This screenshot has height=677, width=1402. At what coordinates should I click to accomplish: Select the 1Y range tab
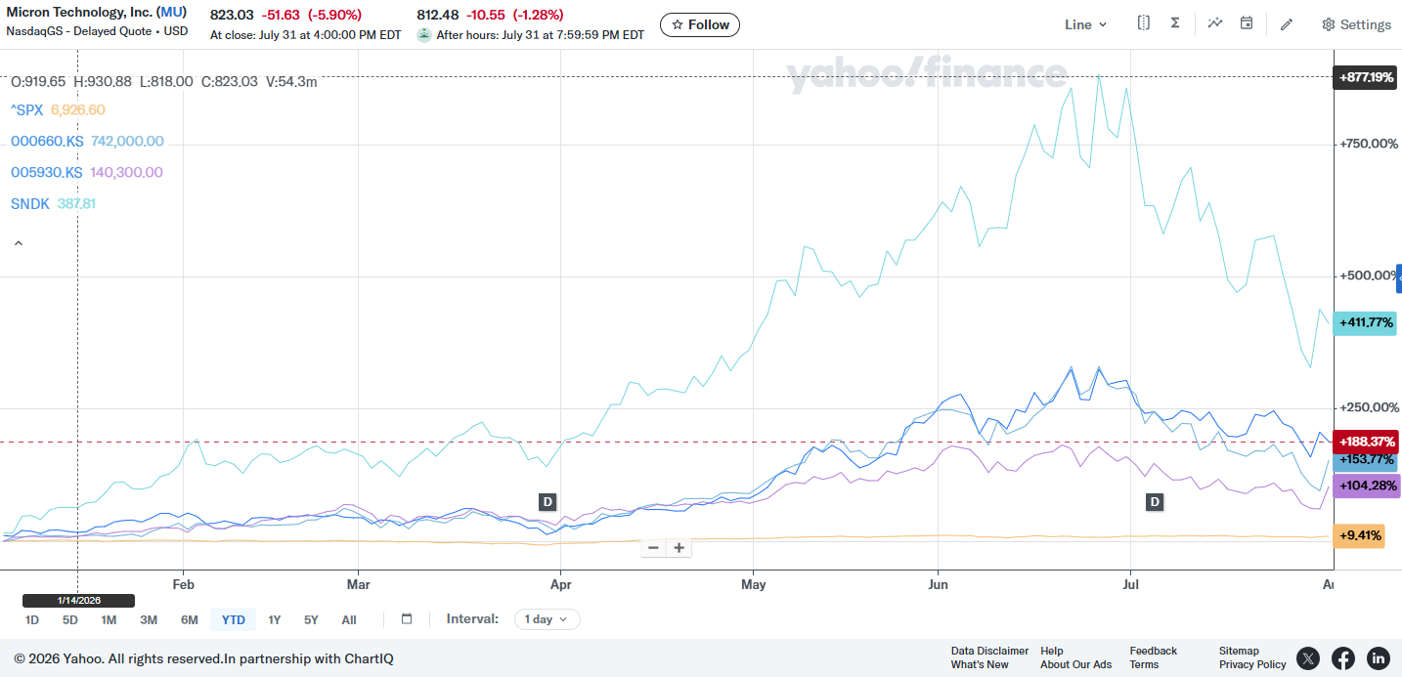pyautogui.click(x=275, y=619)
